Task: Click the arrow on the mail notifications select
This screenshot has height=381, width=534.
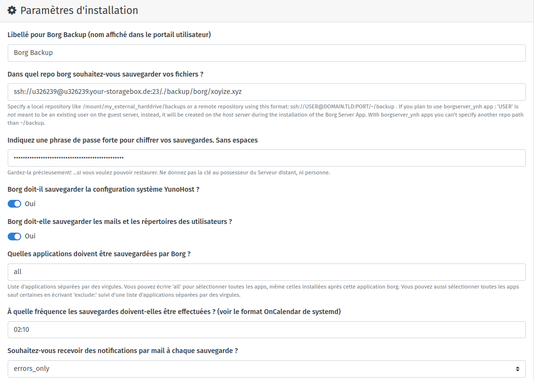Action: tap(517, 369)
